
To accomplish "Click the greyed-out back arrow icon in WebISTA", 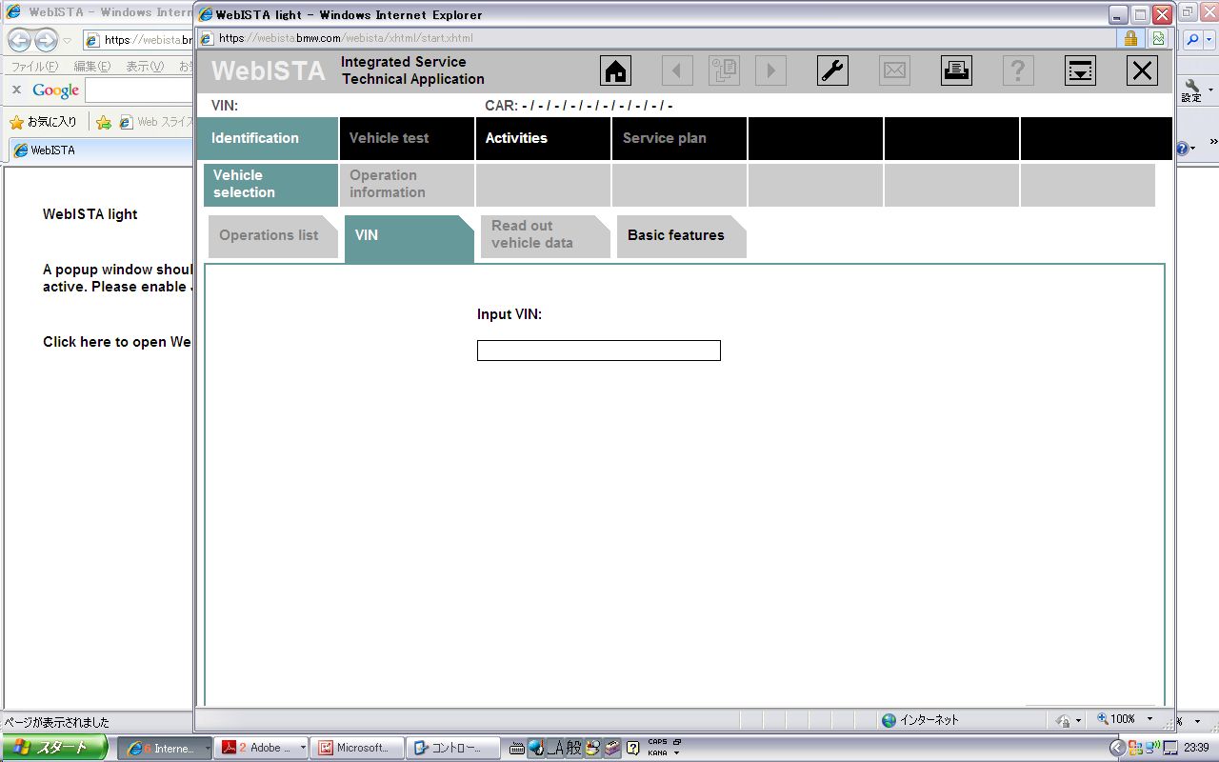I will [x=677, y=70].
